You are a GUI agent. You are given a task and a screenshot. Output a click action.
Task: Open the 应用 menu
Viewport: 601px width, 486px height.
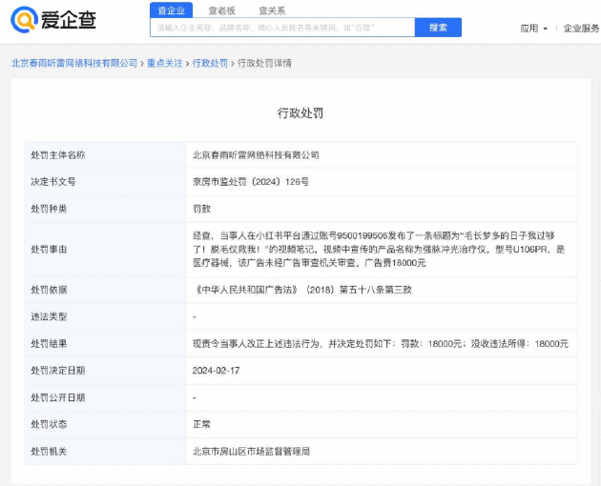529,29
